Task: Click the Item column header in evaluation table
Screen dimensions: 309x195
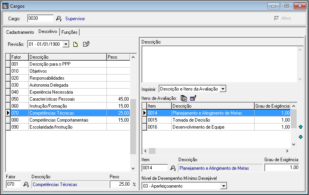Action: (x=159, y=106)
